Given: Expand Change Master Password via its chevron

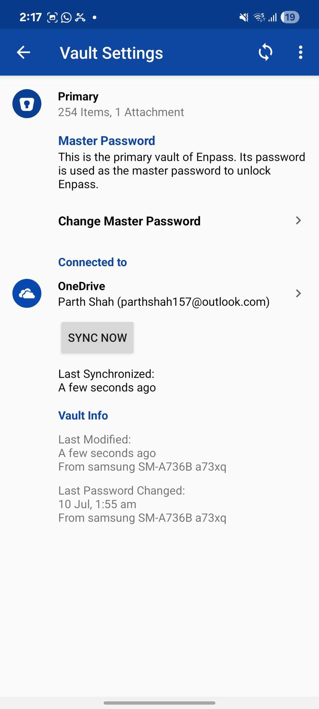Looking at the screenshot, I should (x=298, y=220).
